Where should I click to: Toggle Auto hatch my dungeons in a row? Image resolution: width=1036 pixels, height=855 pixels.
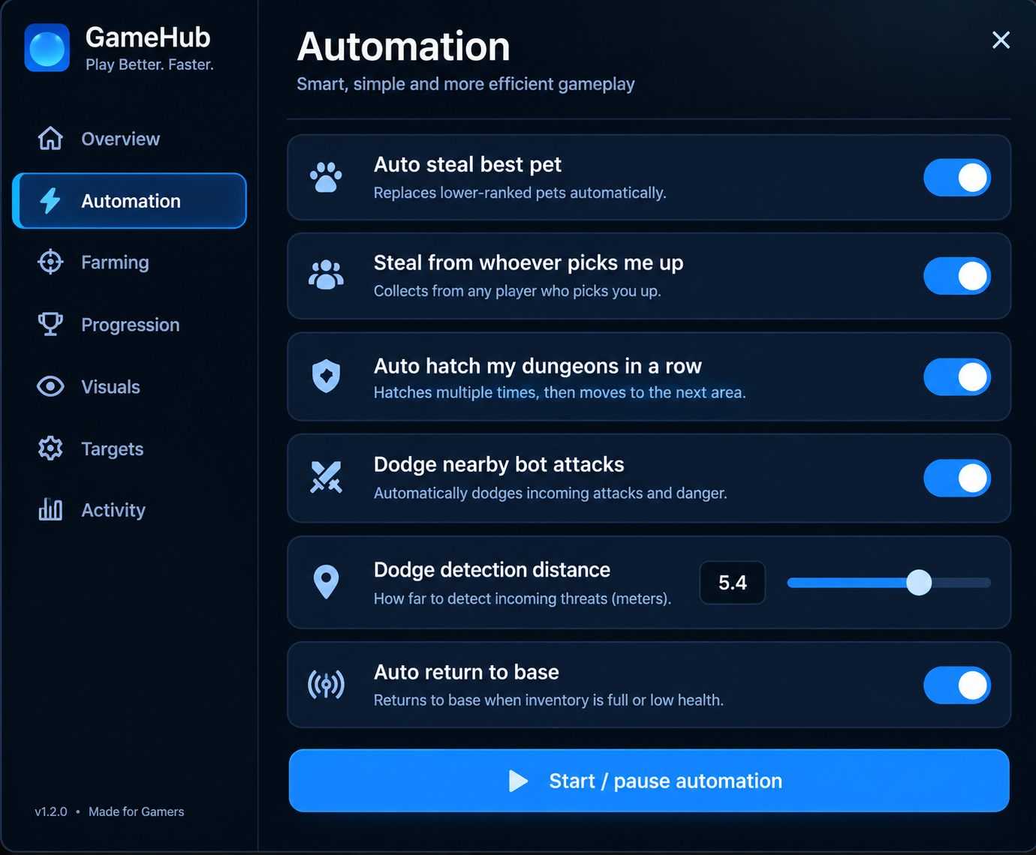point(957,376)
